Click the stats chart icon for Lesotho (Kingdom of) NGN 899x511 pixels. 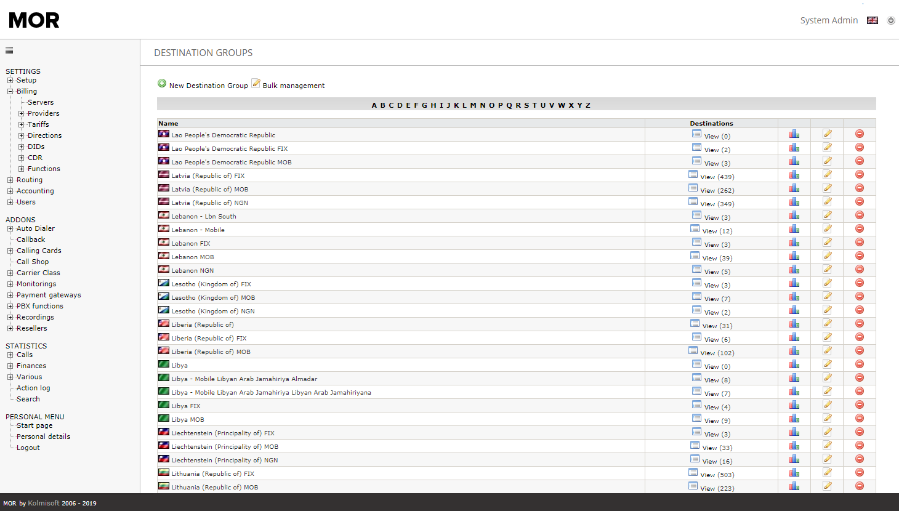(x=794, y=310)
